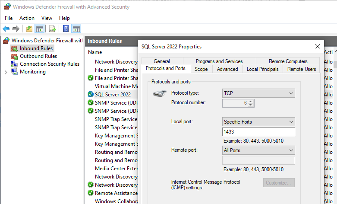Switch to the Programs and Services tab

click(219, 61)
